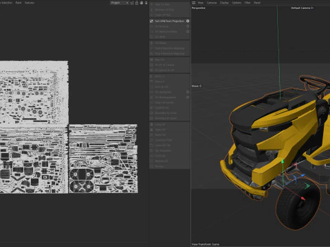Open the viewport View menu

[x=201, y=3]
